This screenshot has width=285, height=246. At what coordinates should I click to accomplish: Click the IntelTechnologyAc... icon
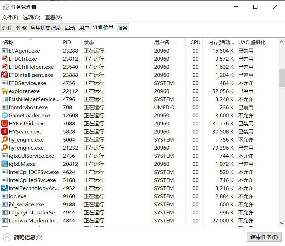click(5, 188)
